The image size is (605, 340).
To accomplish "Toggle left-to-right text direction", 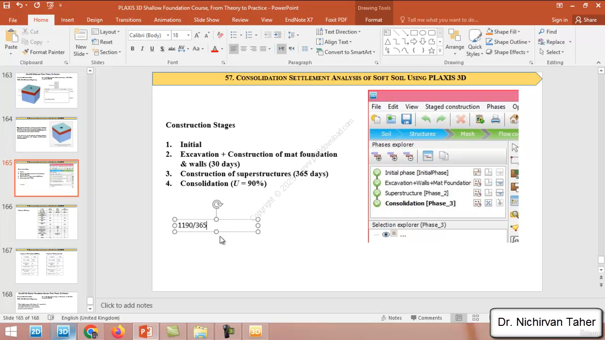I will coord(281,49).
